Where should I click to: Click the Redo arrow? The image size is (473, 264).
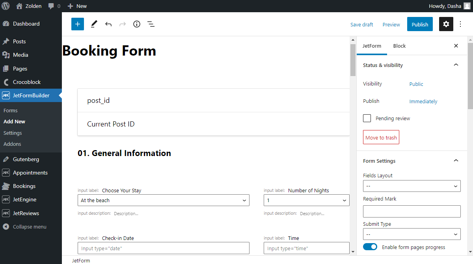(x=122, y=24)
